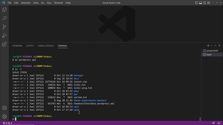Switch to the PROBLEMS tab
The width and height of the screenshot is (223, 125).
(x=17, y=46)
